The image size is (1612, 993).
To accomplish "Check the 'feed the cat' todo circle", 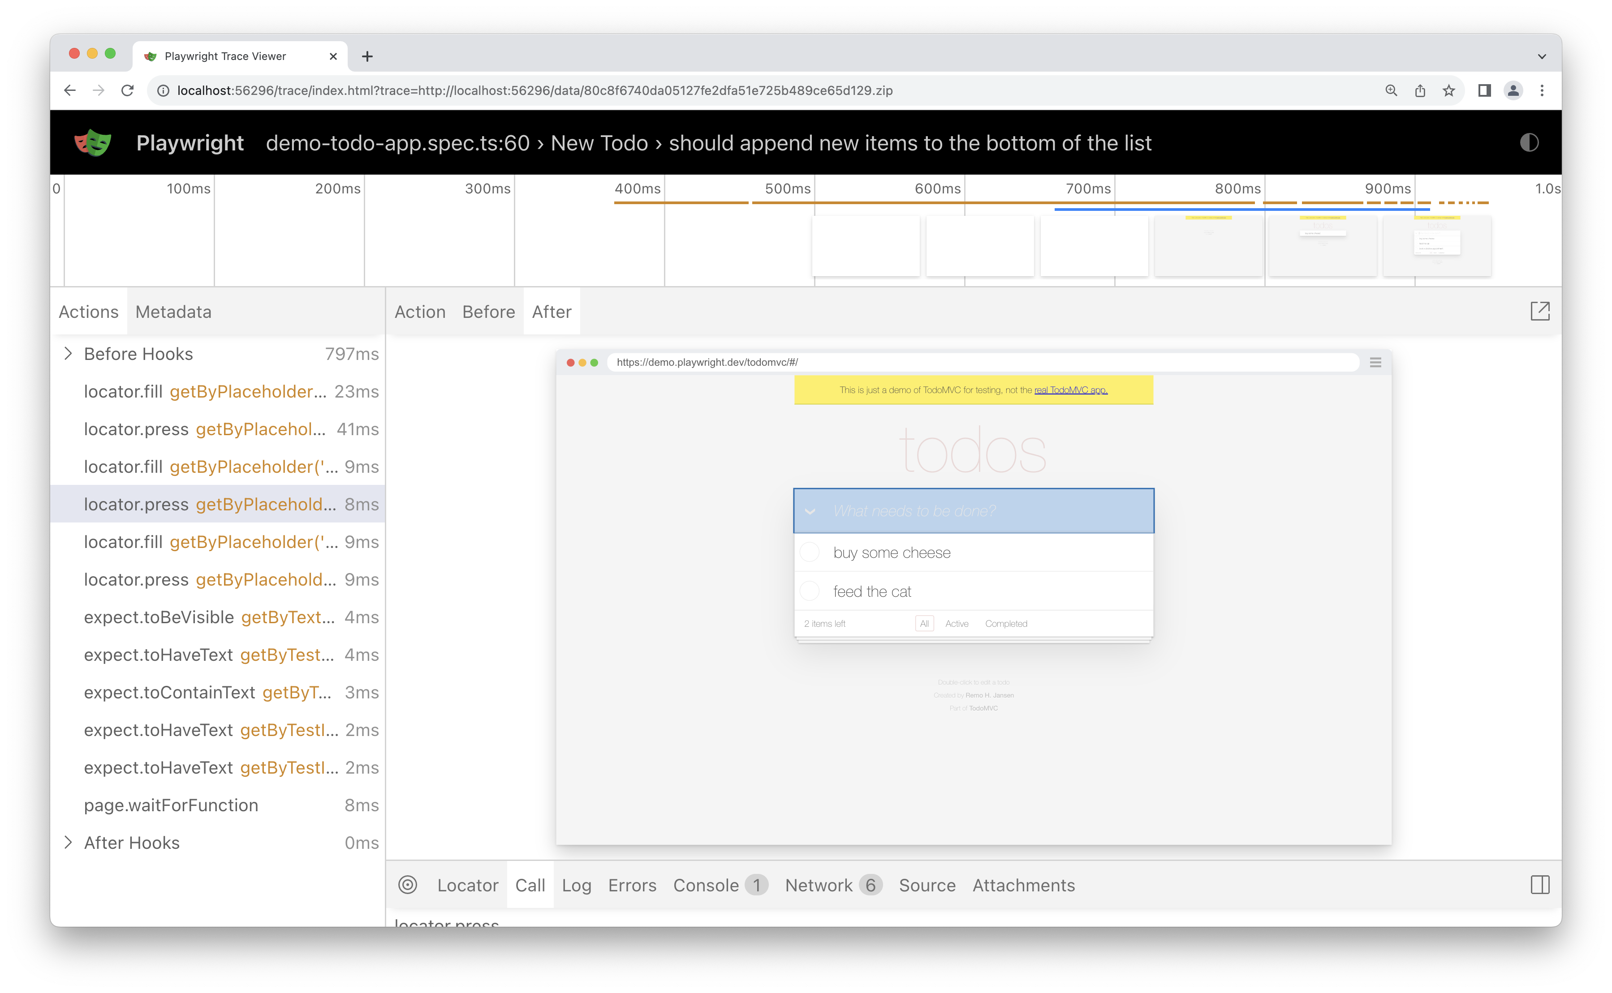I will (810, 591).
